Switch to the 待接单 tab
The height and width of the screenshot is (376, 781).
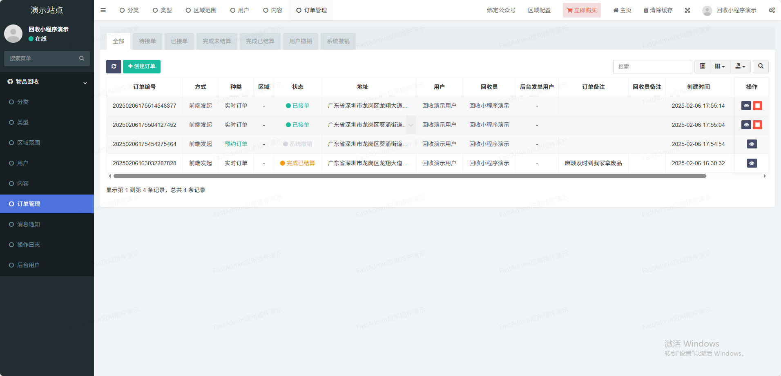tap(147, 41)
